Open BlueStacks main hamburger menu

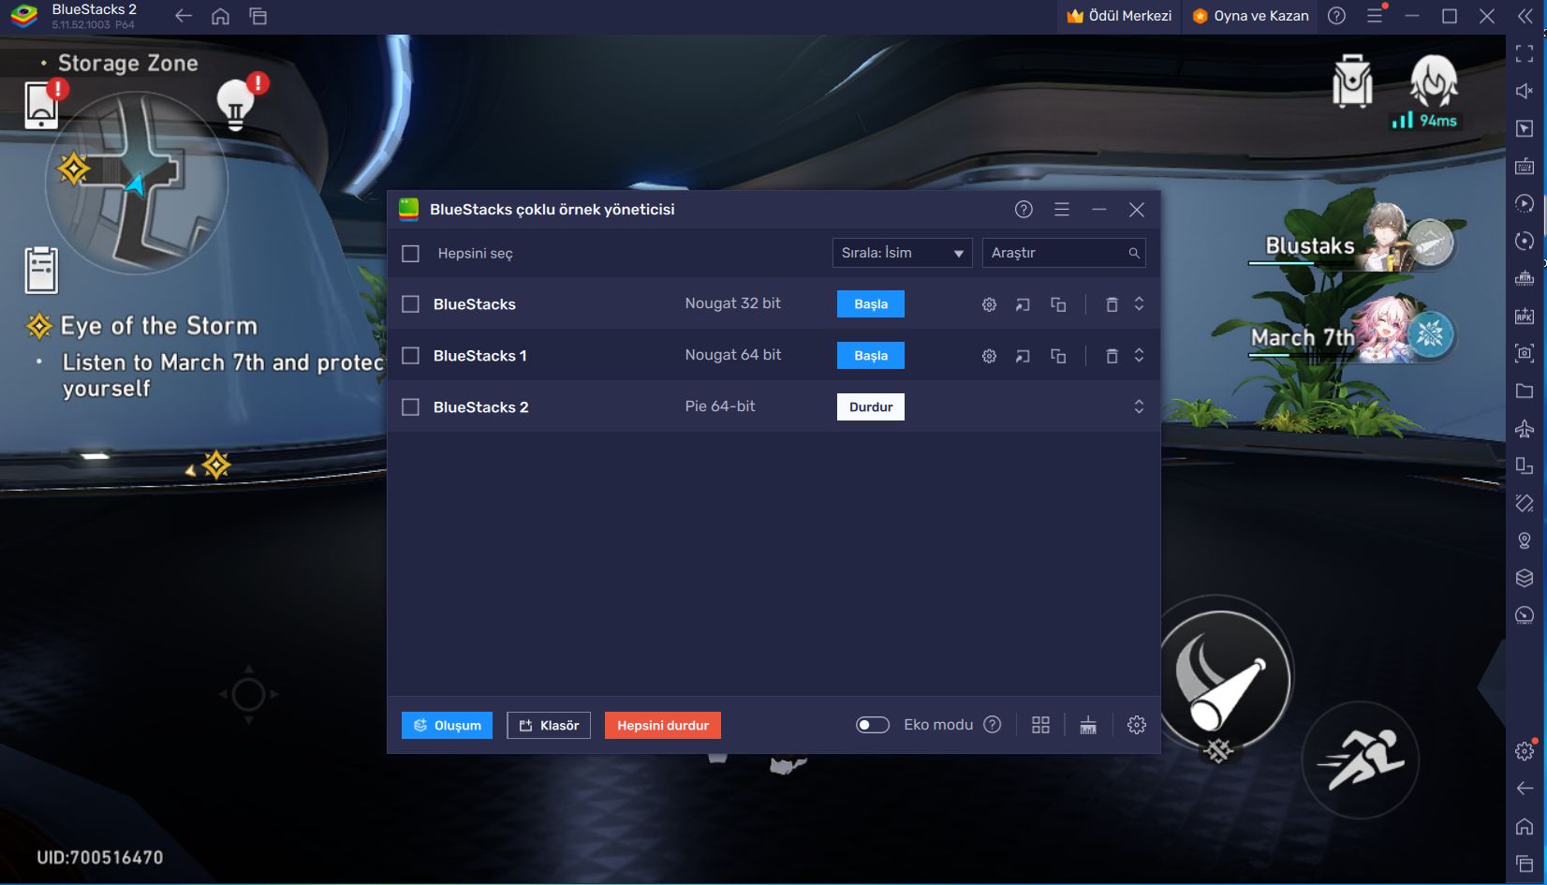(1375, 16)
